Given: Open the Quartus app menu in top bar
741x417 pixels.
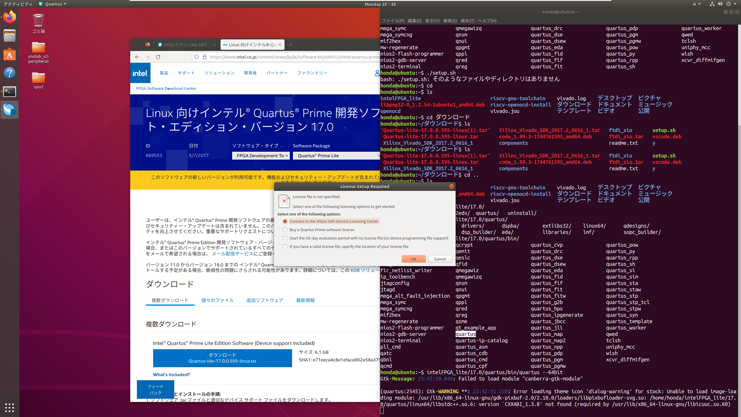Looking at the screenshot, I should click(x=53, y=4).
